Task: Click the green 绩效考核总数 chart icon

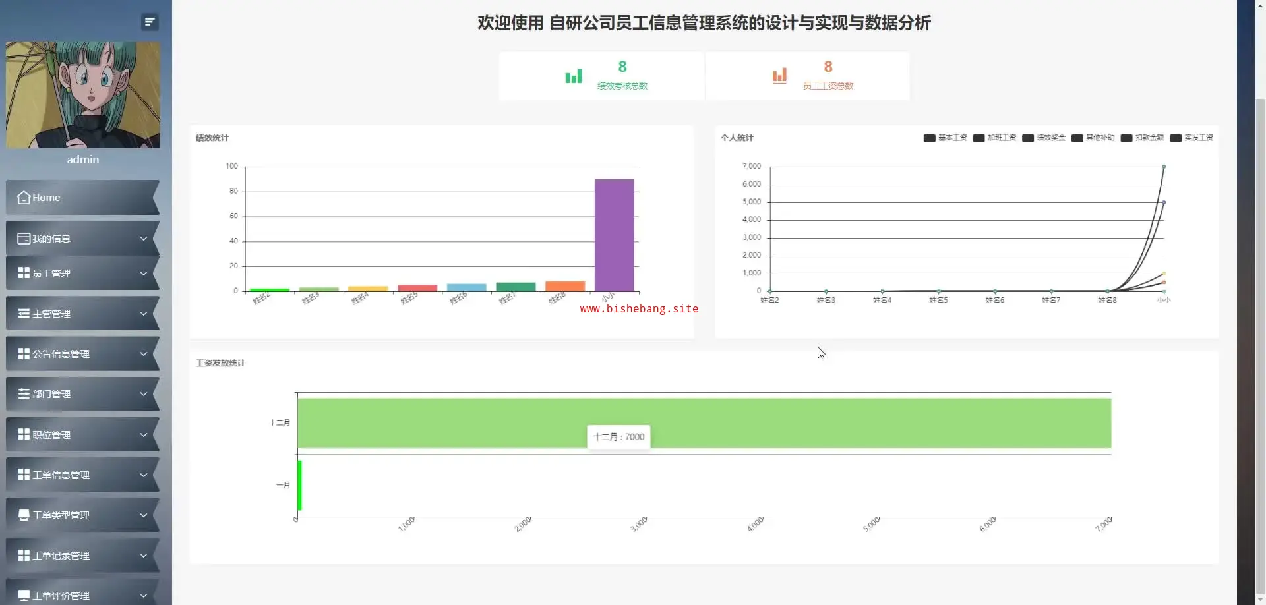Action: click(574, 76)
